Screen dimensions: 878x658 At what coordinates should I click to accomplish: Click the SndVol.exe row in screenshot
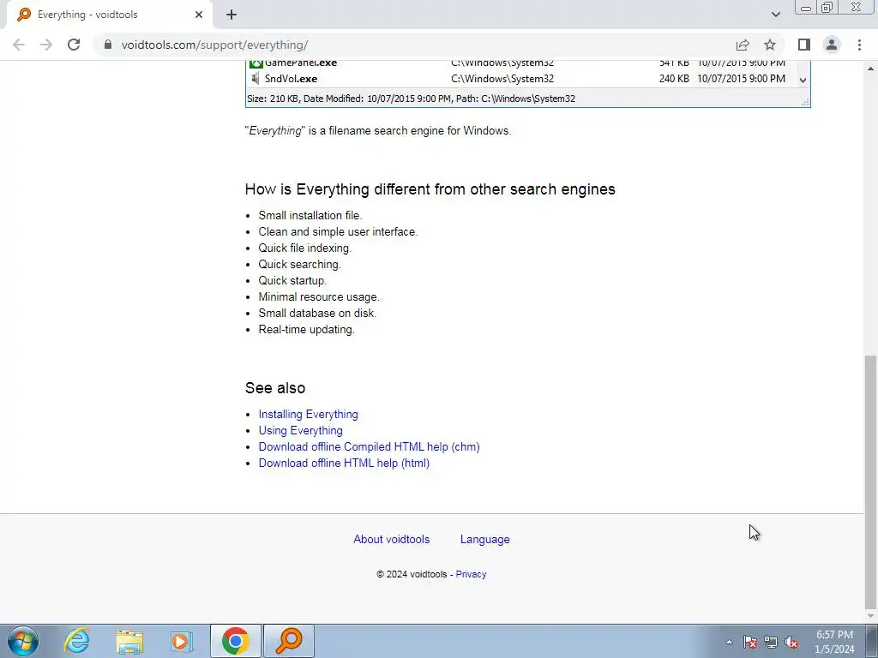tap(520, 79)
